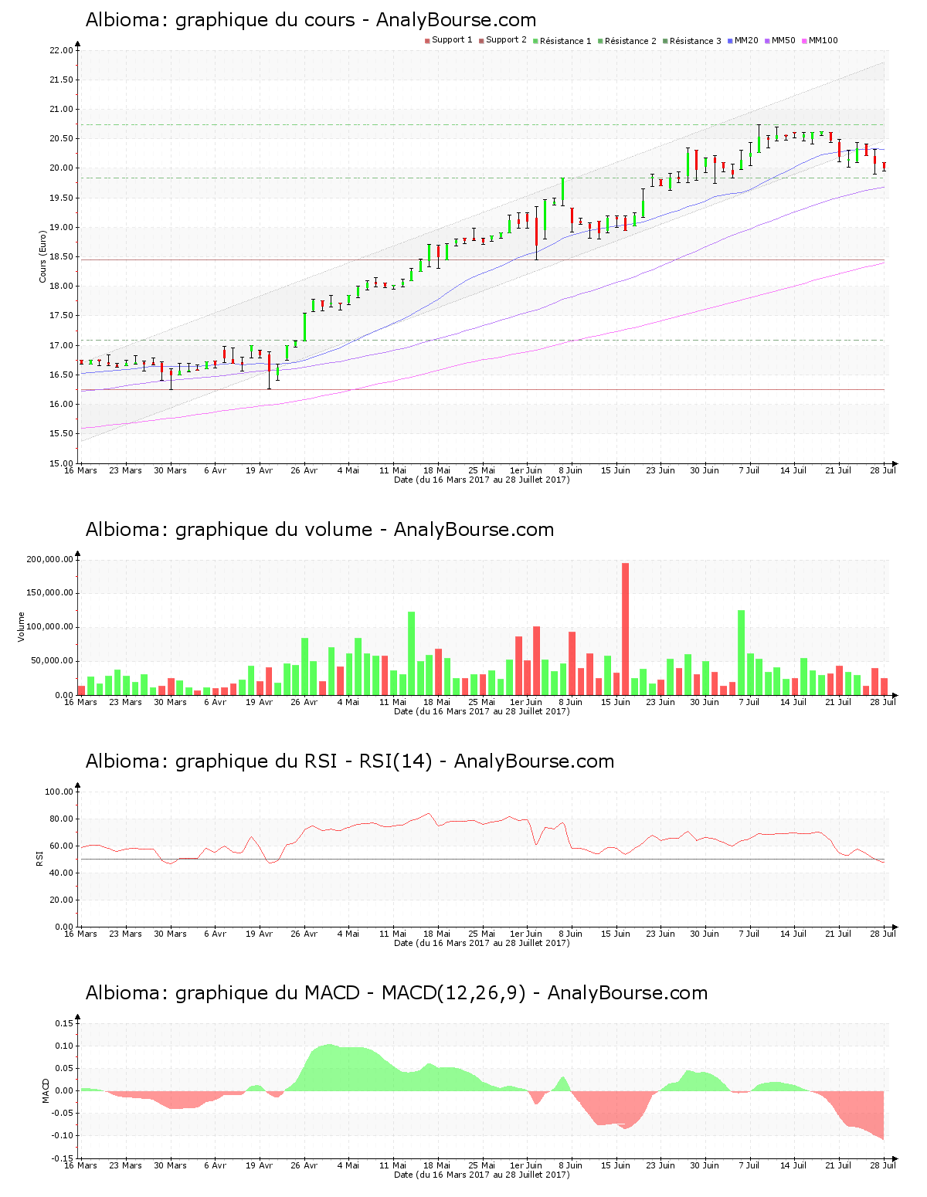Viewport: 927px width, 1197px height.
Task: Click '7 Juil' date on RSI chart axis
Action: 749,934
